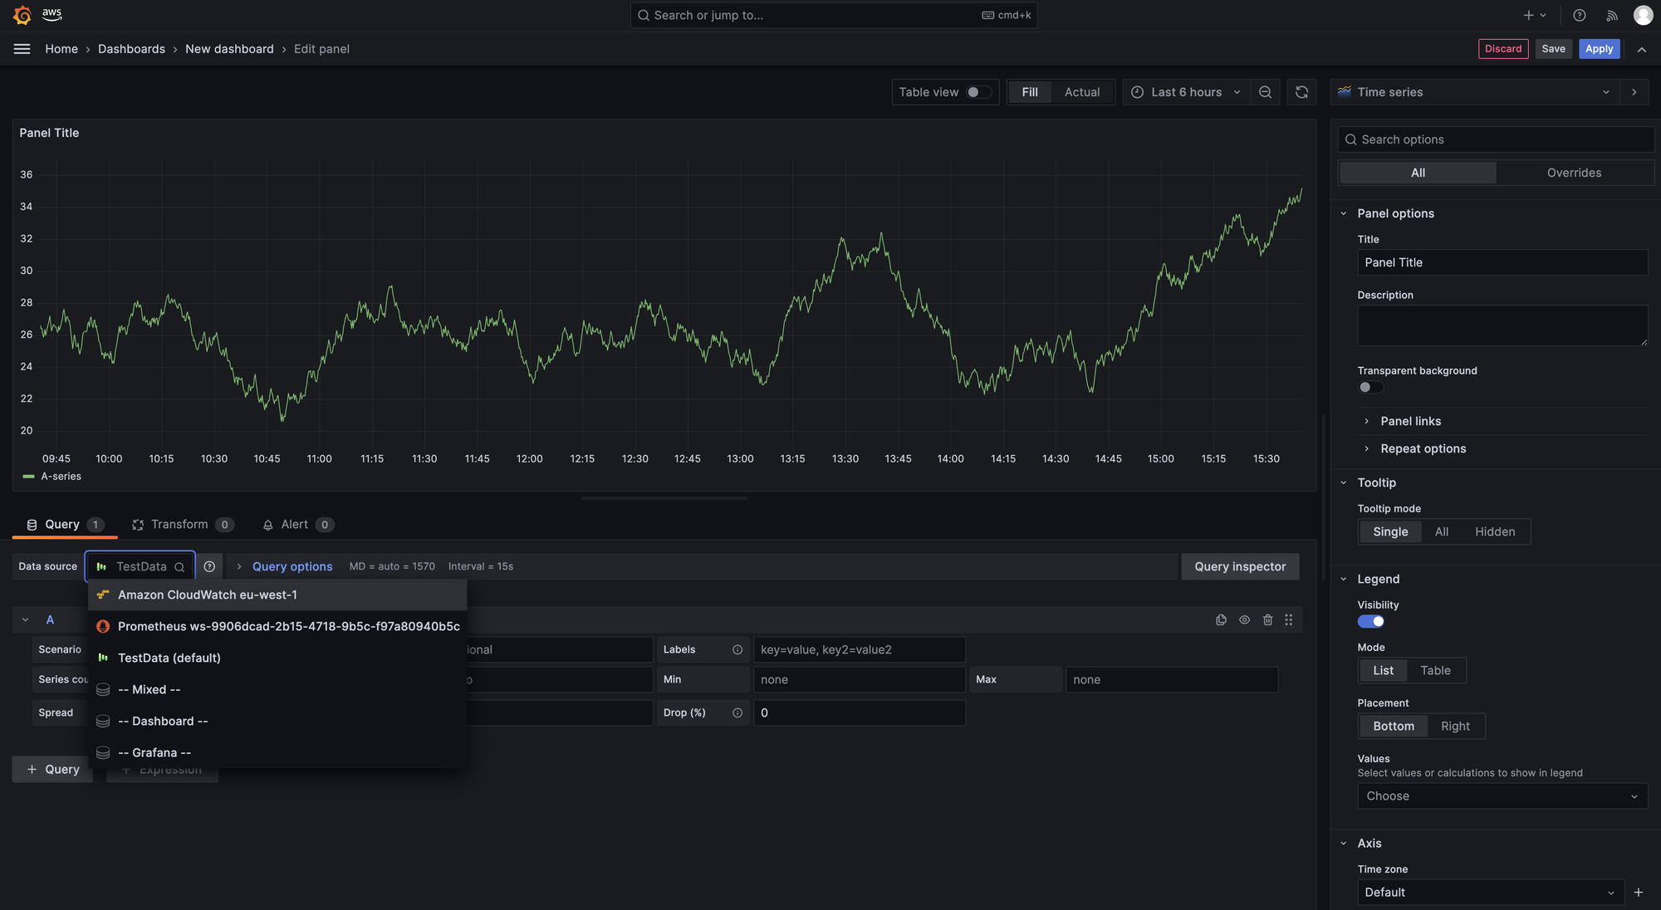Select Amazon CloudWatch eu-west-1 data source
The height and width of the screenshot is (910, 1661).
(208, 595)
